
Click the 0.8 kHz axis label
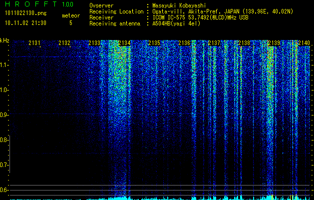click(3, 140)
